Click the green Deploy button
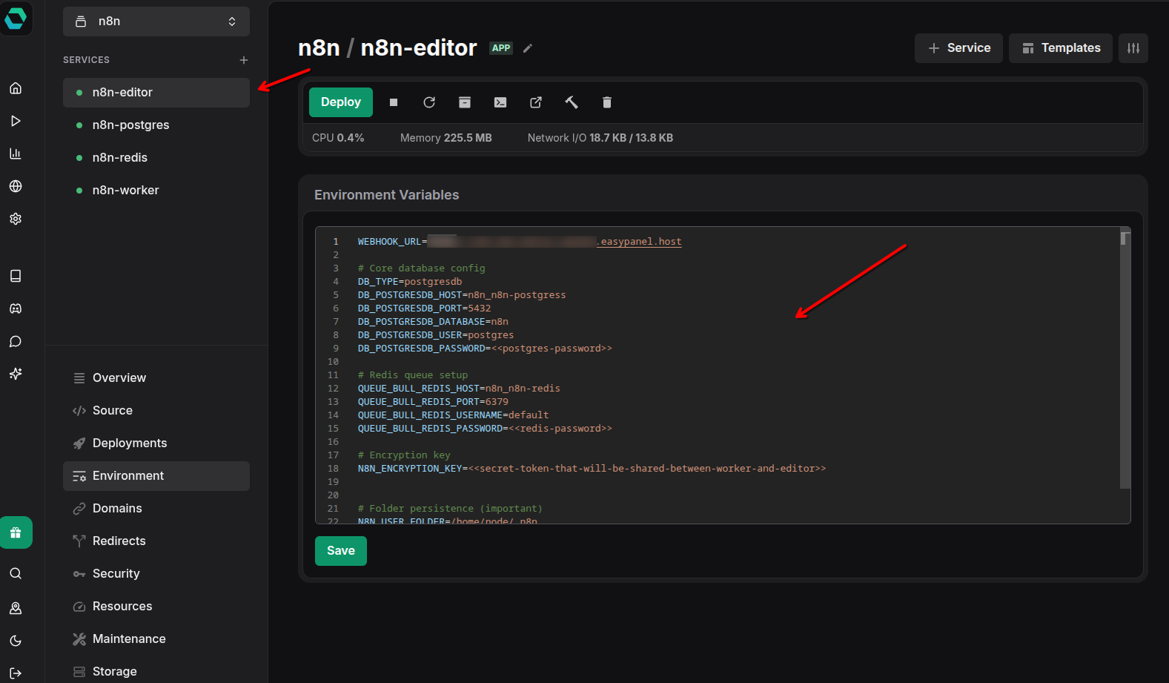 pos(341,102)
